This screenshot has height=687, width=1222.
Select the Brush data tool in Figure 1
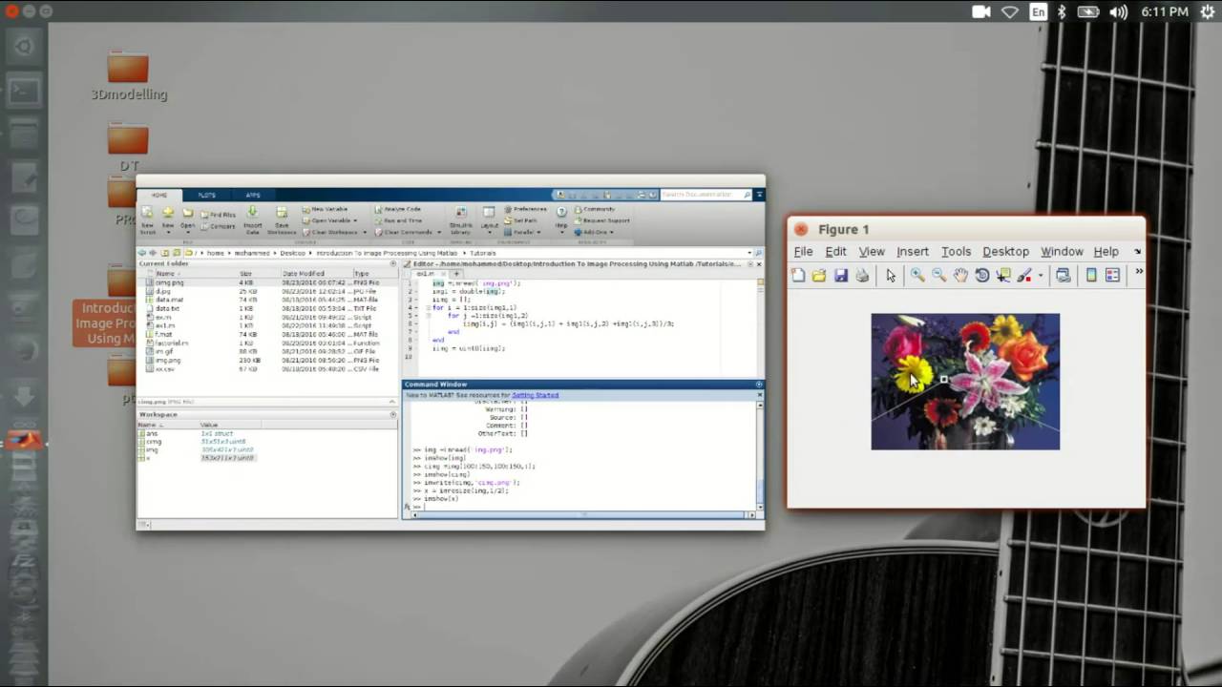1024,276
